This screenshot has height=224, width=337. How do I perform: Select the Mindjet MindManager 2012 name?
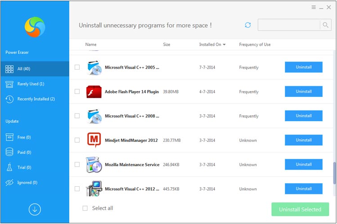131,140
